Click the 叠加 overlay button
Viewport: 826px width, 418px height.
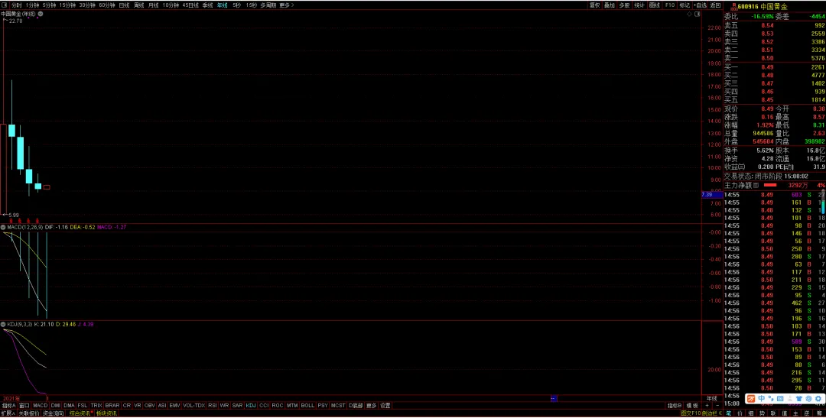pyautogui.click(x=610, y=5)
